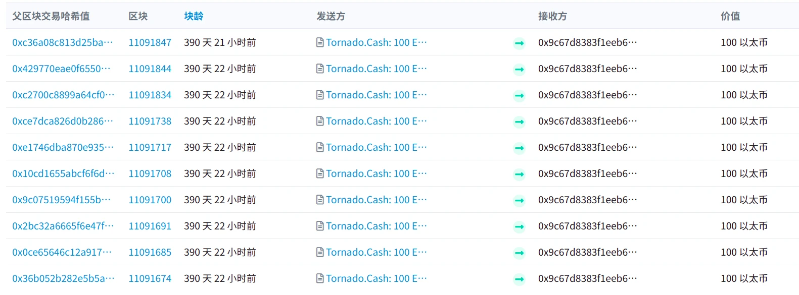Viewport: 799px width, 295px height.
Task: View block 11091834
Action: [x=150, y=95]
